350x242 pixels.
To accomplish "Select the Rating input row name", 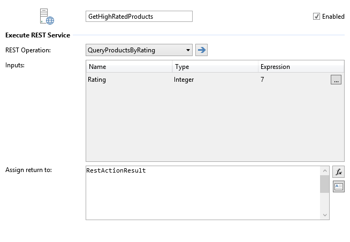I will coord(97,80).
